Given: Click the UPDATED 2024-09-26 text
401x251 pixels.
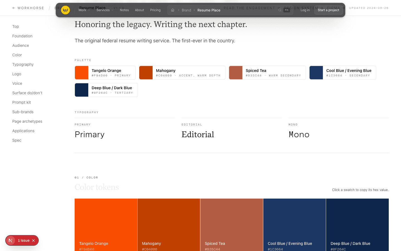Looking at the screenshot, I should pos(369,8).
